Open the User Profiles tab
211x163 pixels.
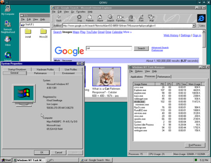(71, 70)
